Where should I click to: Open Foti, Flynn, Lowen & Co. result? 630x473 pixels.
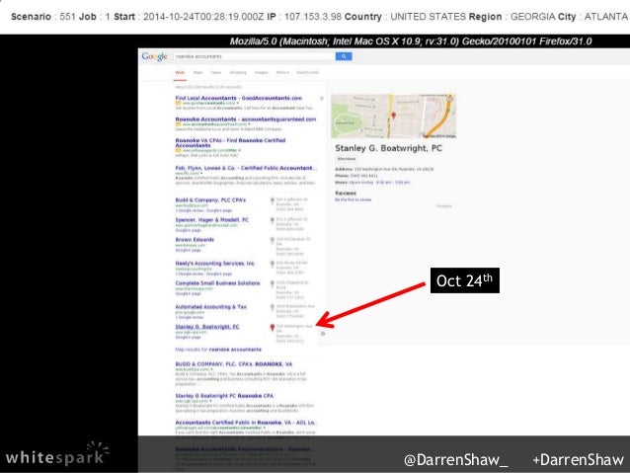point(246,168)
